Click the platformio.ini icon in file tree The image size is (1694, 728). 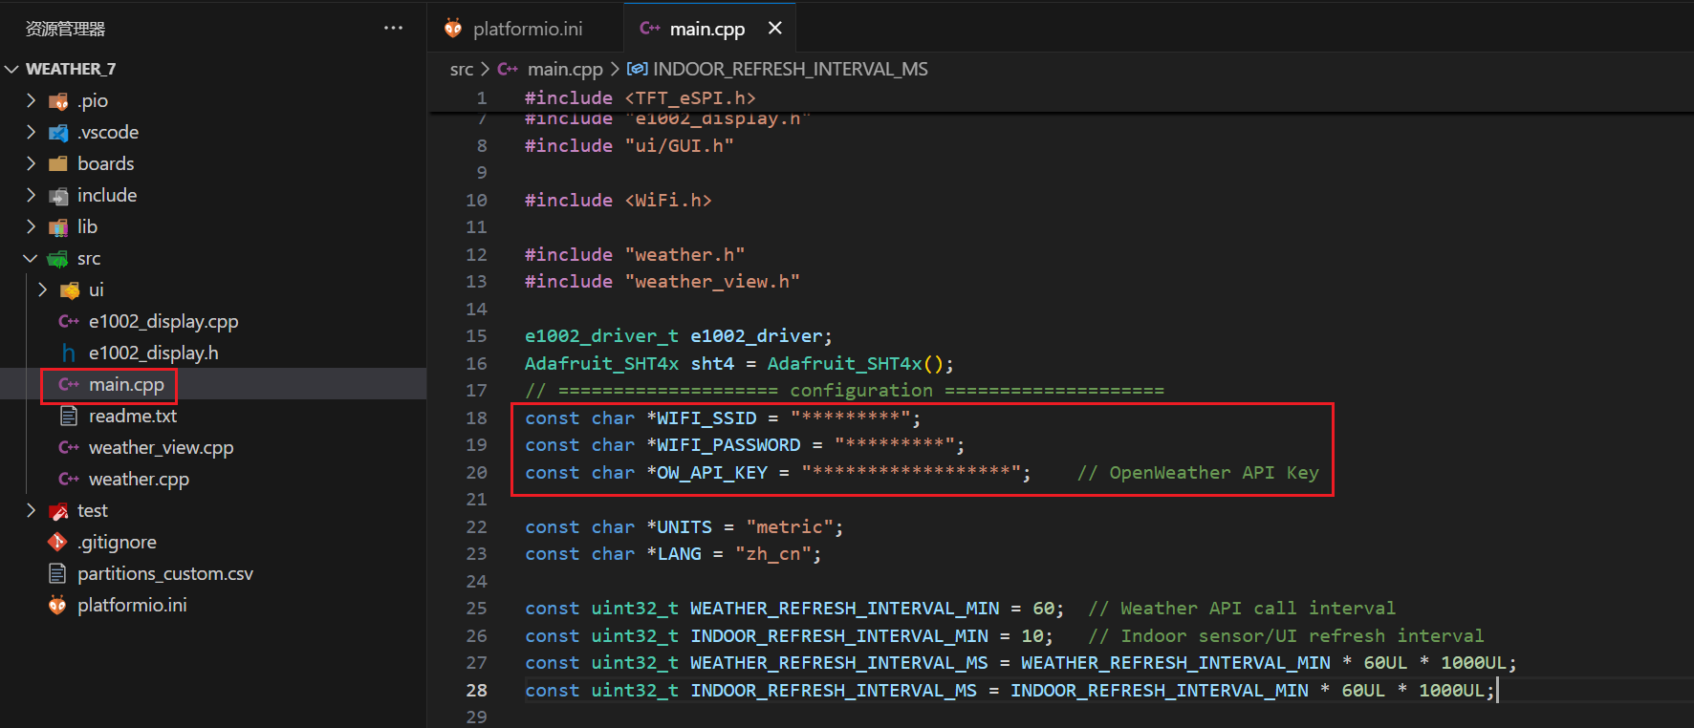[57, 605]
